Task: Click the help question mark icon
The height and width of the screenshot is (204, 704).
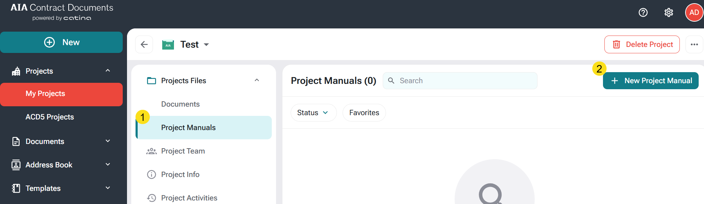Action: click(x=643, y=12)
